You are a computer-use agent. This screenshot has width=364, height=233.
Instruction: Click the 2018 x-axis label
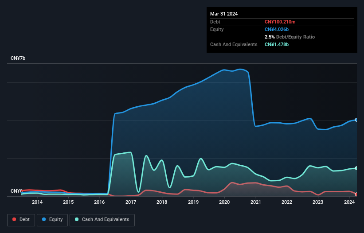(x=162, y=202)
